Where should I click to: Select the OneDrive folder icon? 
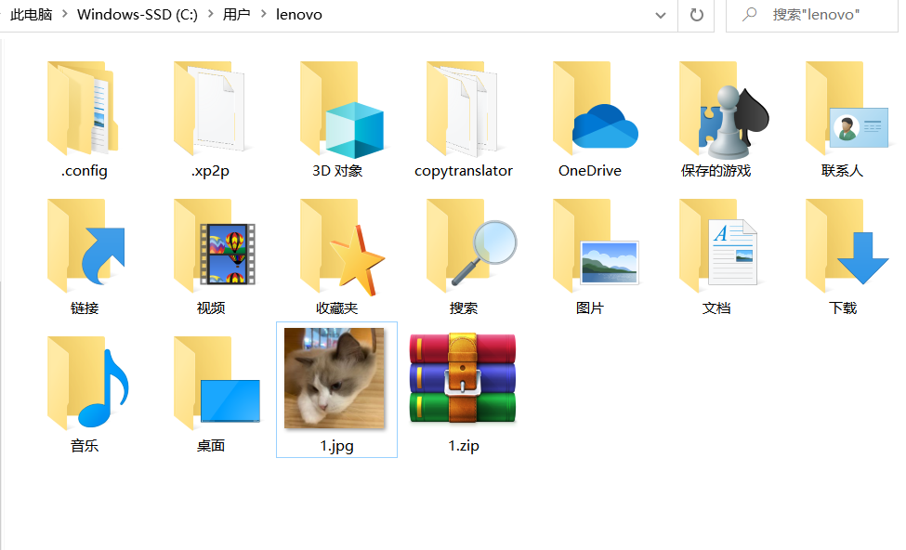pyautogui.click(x=595, y=108)
